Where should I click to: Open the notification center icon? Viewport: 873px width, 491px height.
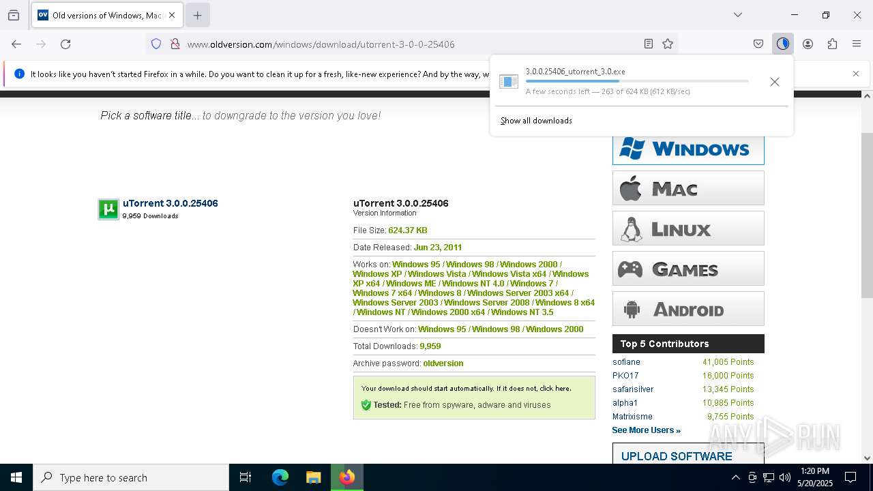850,477
